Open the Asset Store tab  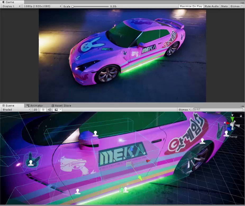click(x=61, y=106)
